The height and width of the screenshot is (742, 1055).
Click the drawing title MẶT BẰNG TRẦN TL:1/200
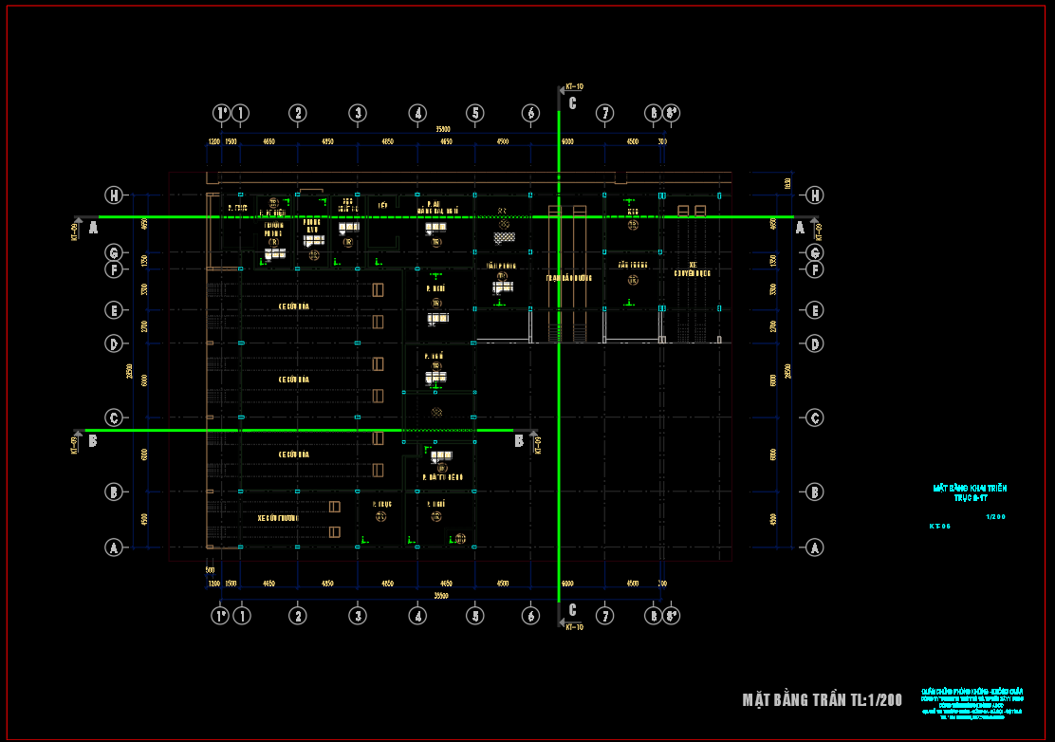pos(822,700)
